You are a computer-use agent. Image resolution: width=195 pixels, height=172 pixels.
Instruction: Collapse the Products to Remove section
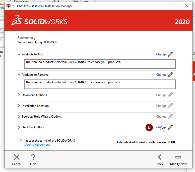click(x=19, y=75)
